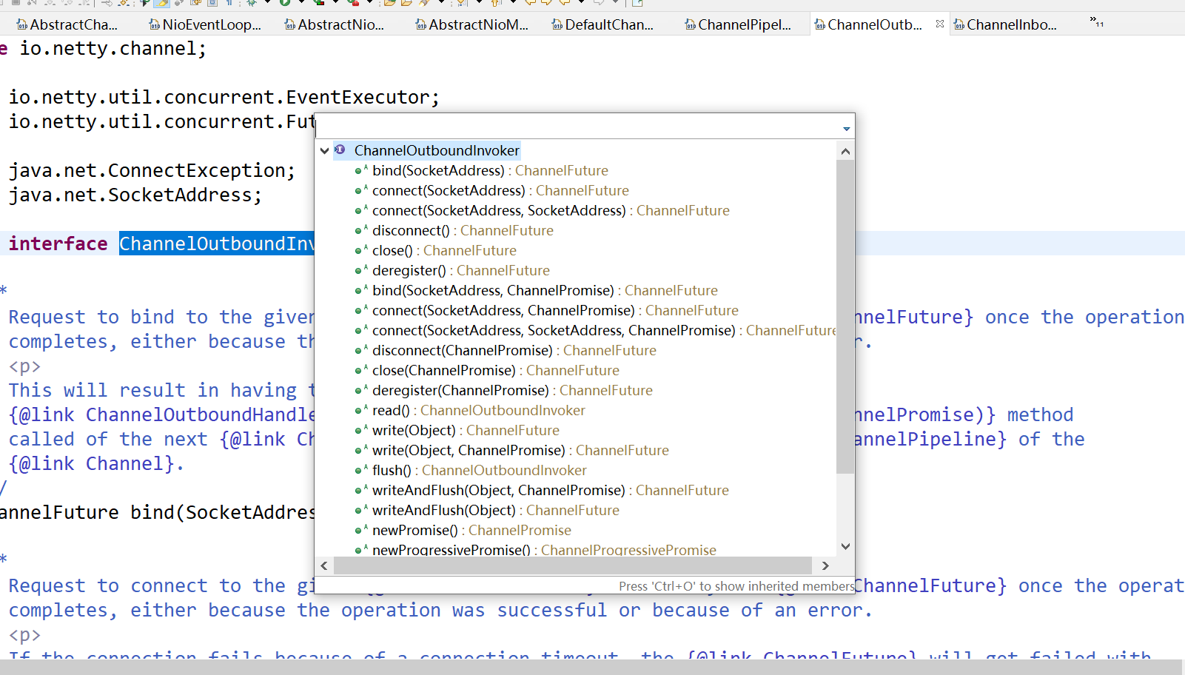Switch to the AbstractCha... editor tab
This screenshot has height=675, width=1185.
67,24
